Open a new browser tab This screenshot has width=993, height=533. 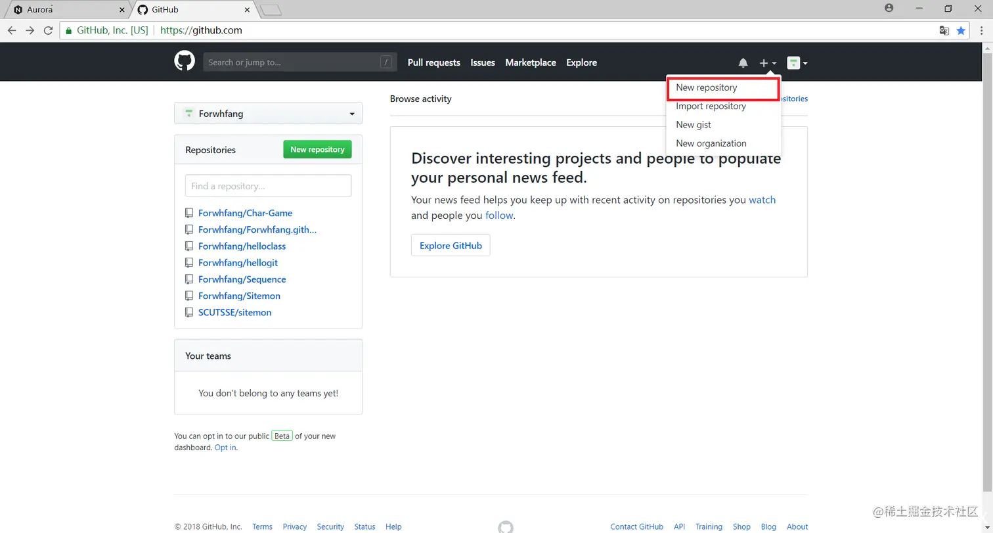pos(271,10)
